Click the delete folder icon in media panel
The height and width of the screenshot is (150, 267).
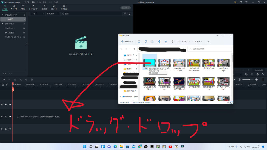pos(10,74)
